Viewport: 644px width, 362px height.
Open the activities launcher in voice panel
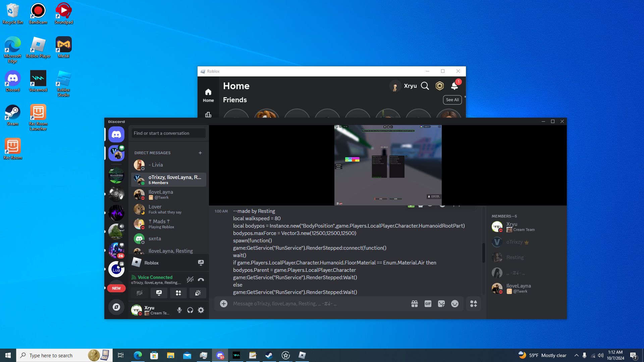pos(178,293)
